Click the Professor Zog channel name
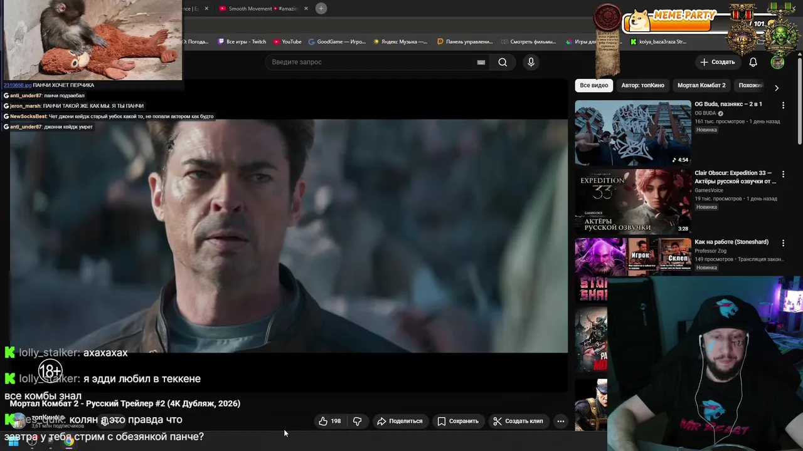 710,251
